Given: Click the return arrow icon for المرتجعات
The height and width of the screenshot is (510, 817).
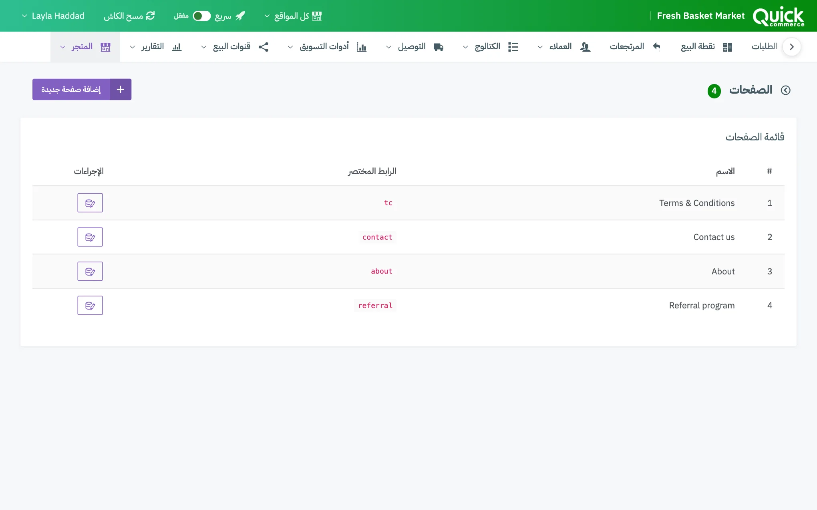Looking at the screenshot, I should [x=656, y=46].
